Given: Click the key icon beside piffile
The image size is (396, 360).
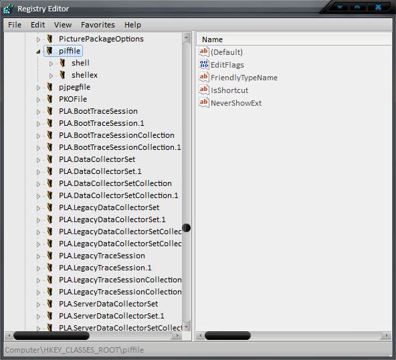Looking at the screenshot, I should coord(50,51).
